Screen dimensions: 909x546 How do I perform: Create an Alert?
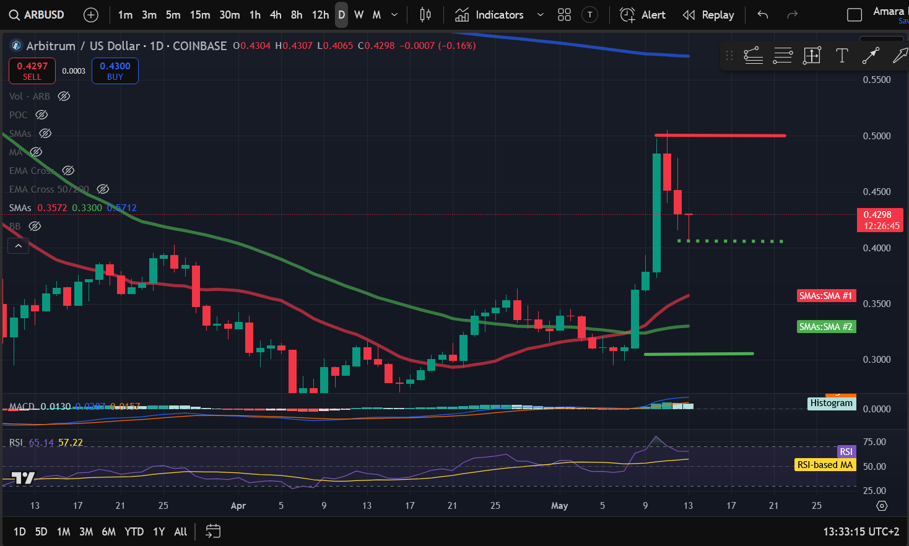click(643, 15)
